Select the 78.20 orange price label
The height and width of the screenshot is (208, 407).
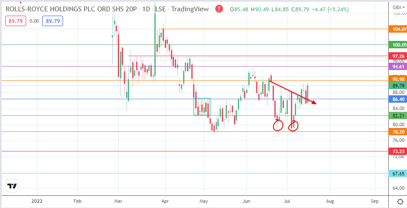(398, 132)
